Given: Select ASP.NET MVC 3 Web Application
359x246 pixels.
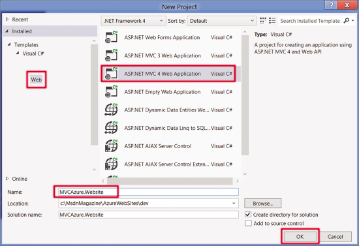Looking at the screenshot, I should pos(171,55).
